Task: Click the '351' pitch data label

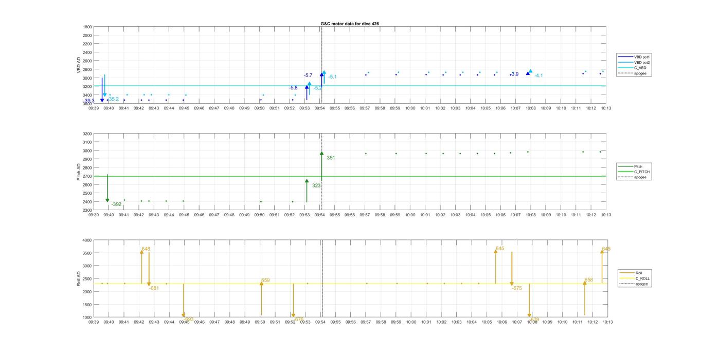Action: (331, 158)
